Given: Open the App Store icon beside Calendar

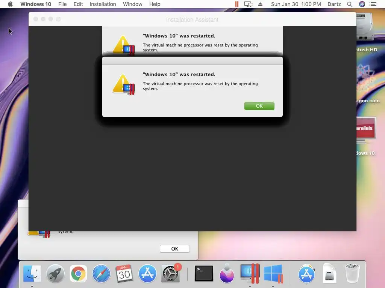Looking at the screenshot, I should [147, 273].
